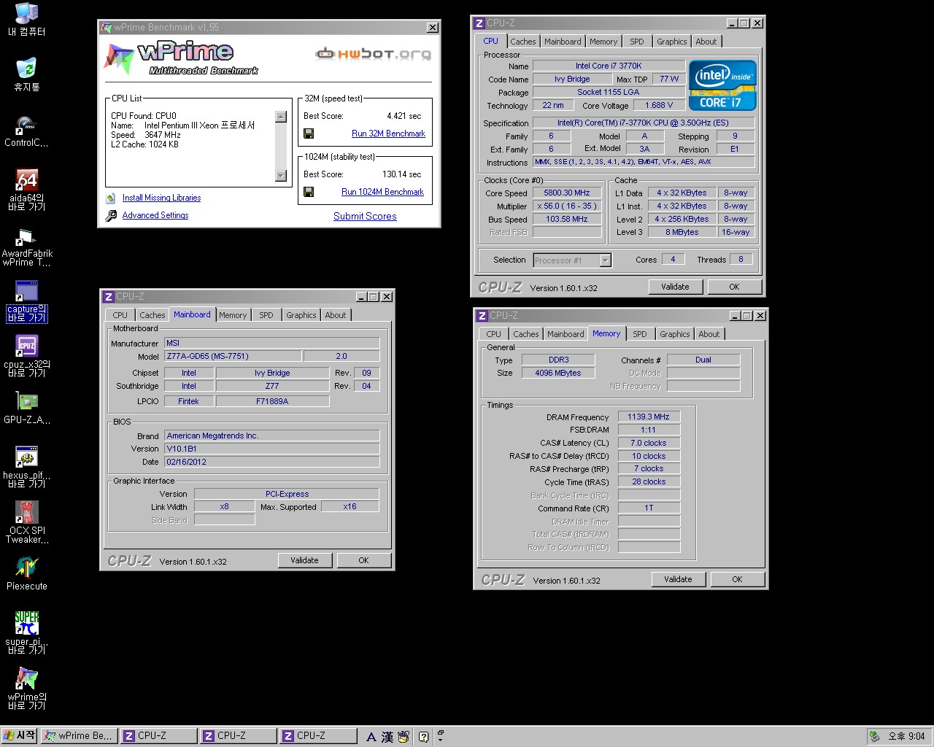Open the AwardFabrik wPrime Tweaker icon

pos(26,246)
